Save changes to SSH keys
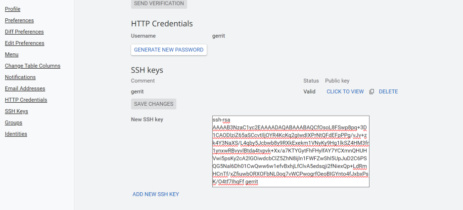Screen dimensions: 463x210 (x=153, y=104)
